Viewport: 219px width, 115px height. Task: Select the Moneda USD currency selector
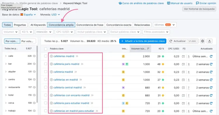coord(55,15)
